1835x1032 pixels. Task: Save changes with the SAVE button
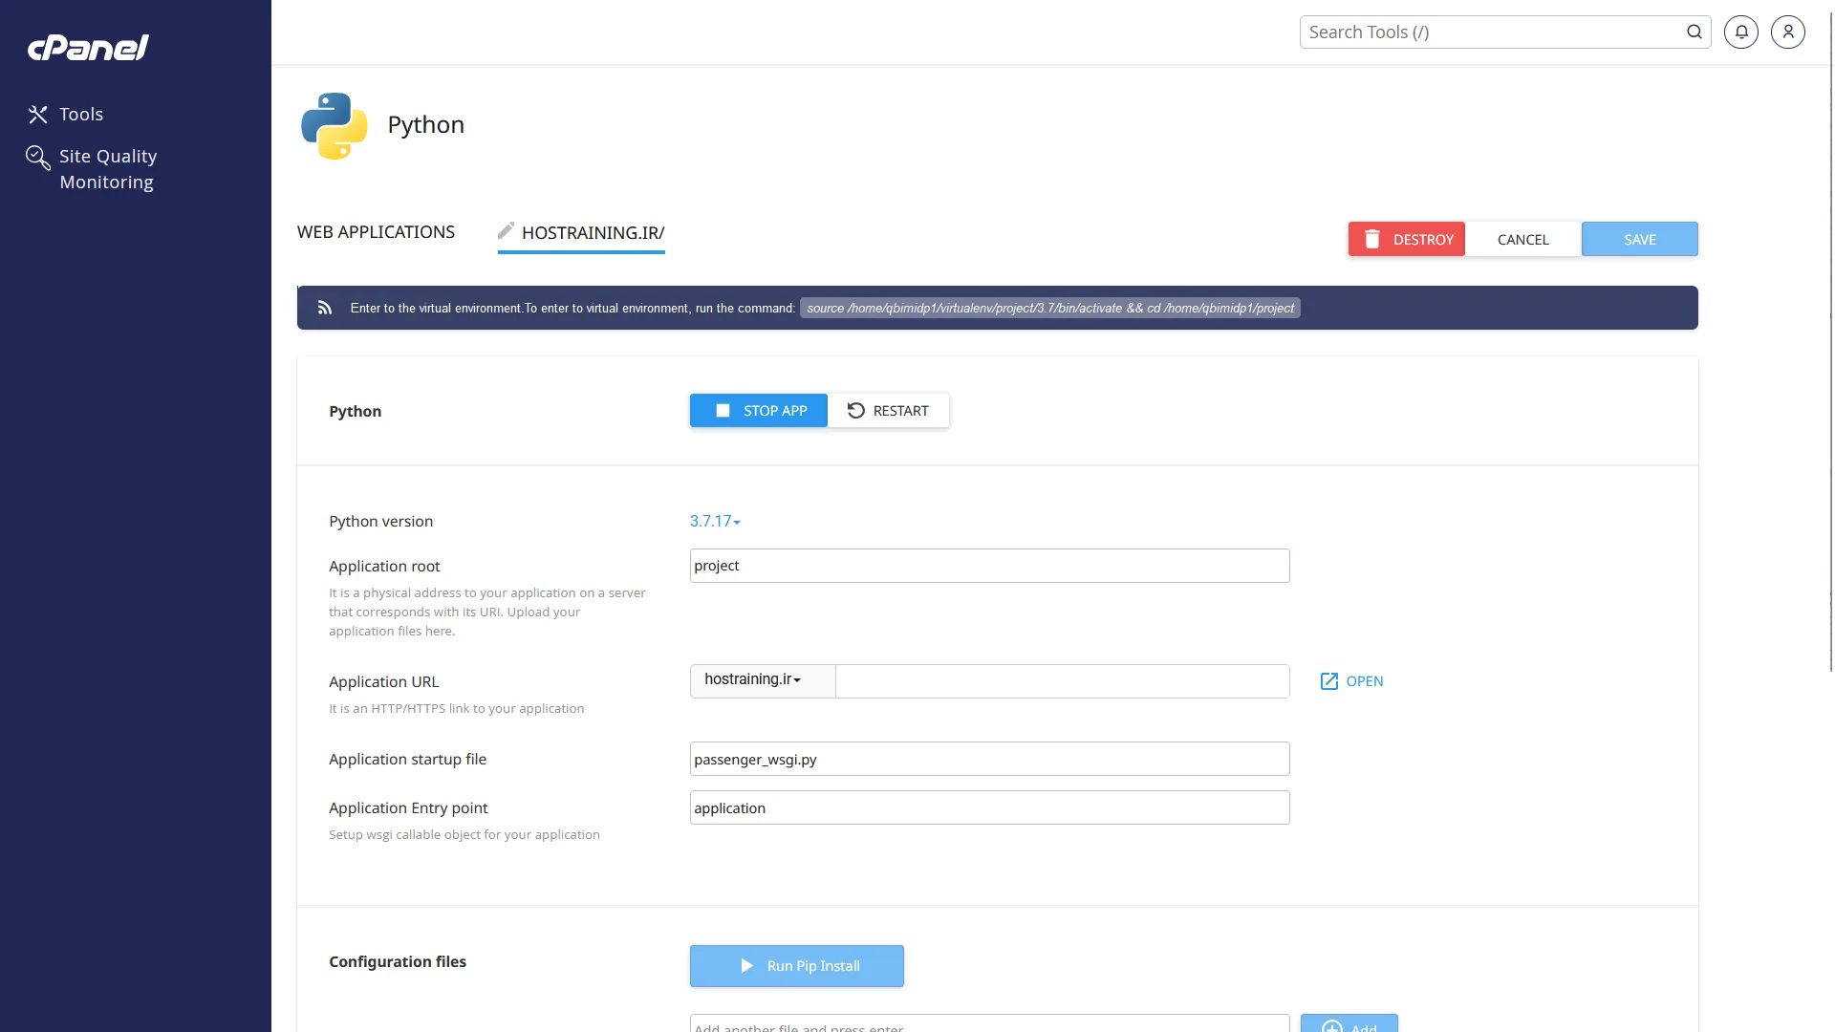click(x=1639, y=239)
